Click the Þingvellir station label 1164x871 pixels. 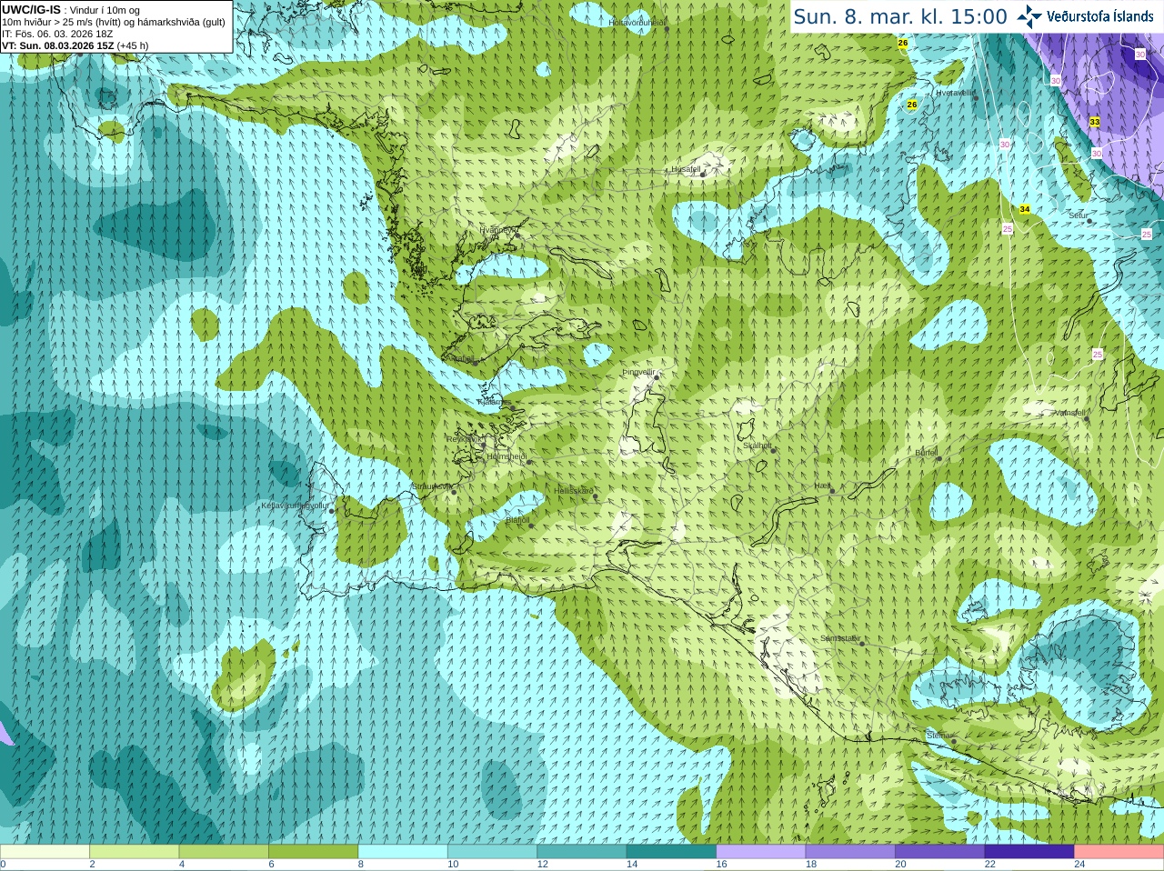[638, 372]
